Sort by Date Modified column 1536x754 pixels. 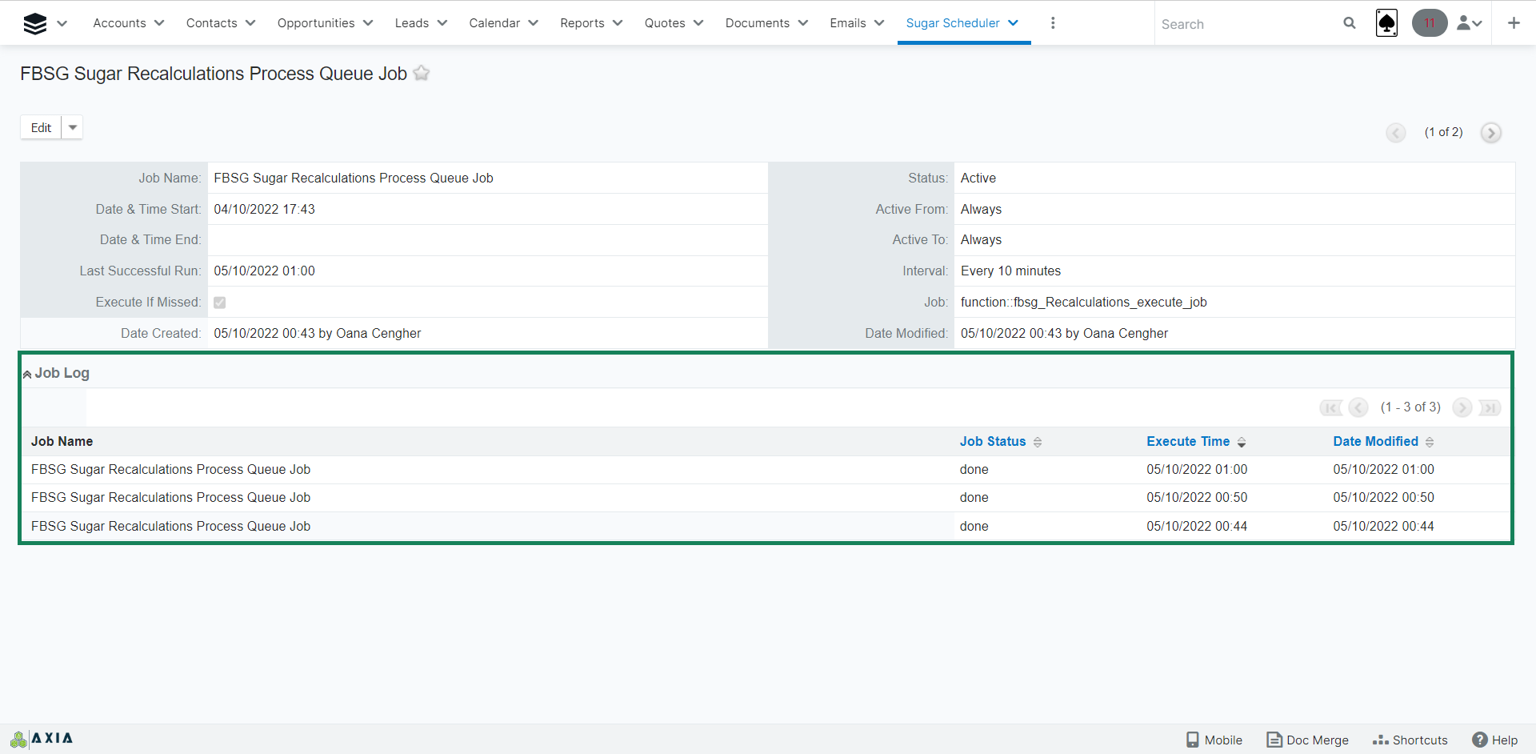[x=1375, y=442]
